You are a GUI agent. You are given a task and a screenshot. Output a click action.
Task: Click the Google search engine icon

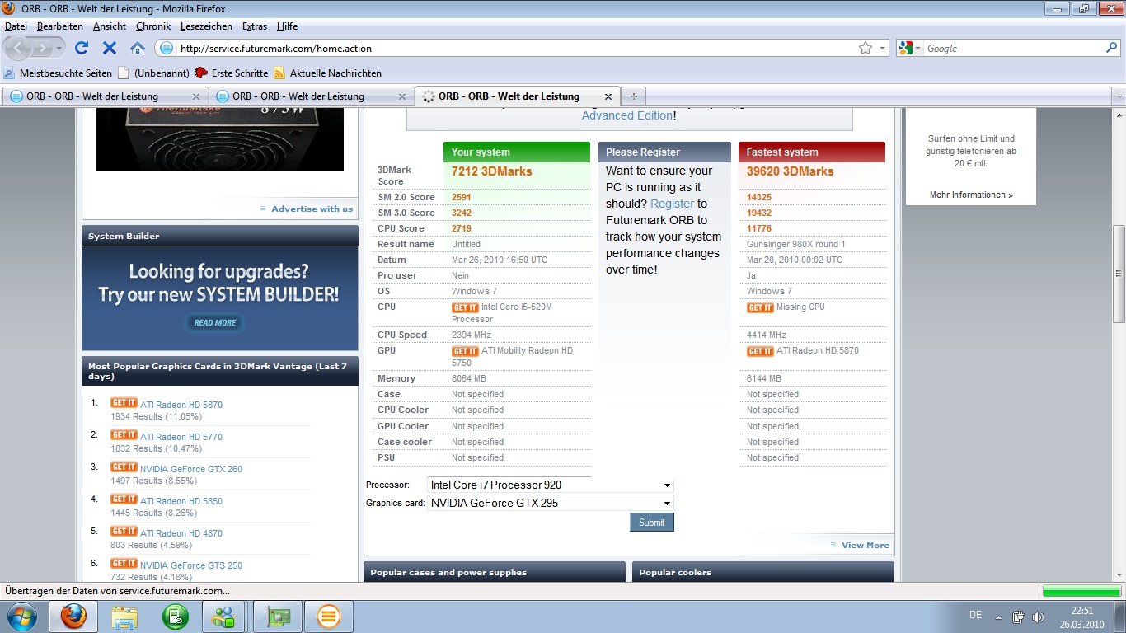coord(905,48)
